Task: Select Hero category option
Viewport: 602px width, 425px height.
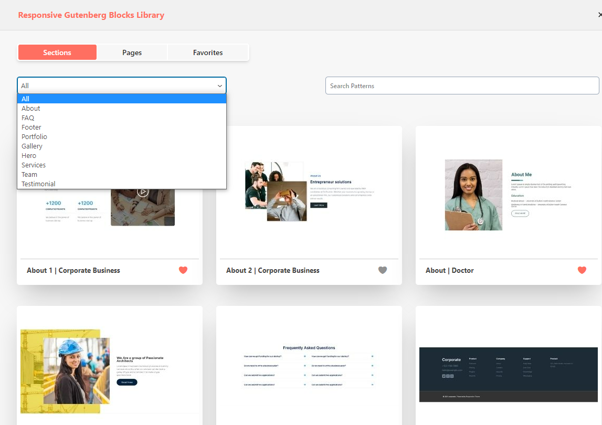Action: pos(122,155)
